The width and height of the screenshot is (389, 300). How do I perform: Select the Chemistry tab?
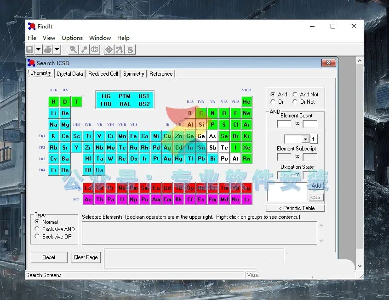tap(41, 73)
